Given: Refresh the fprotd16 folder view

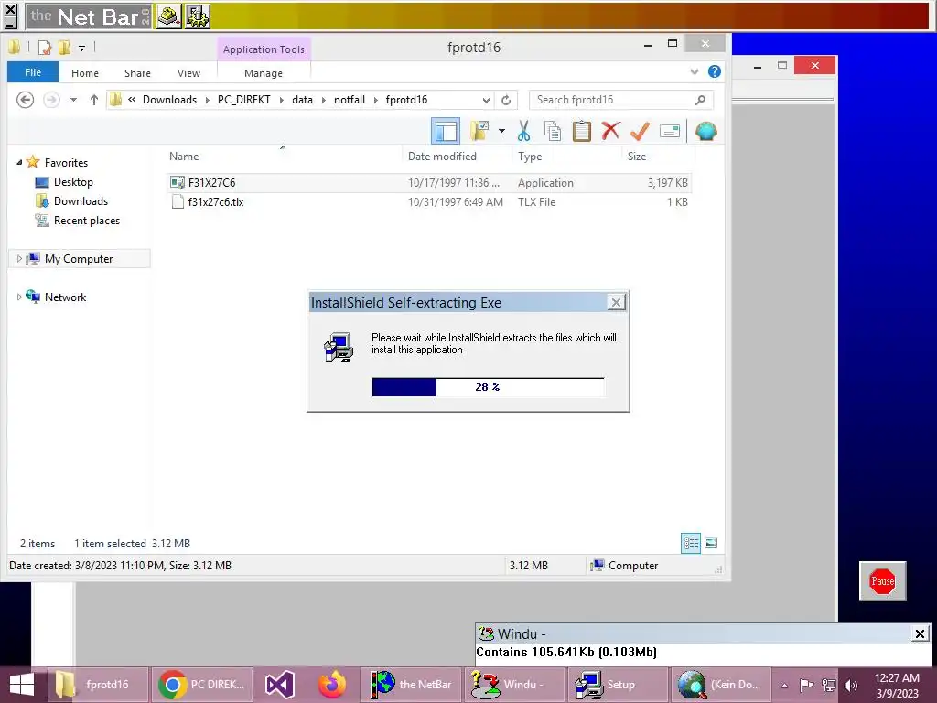Looking at the screenshot, I should [x=506, y=100].
